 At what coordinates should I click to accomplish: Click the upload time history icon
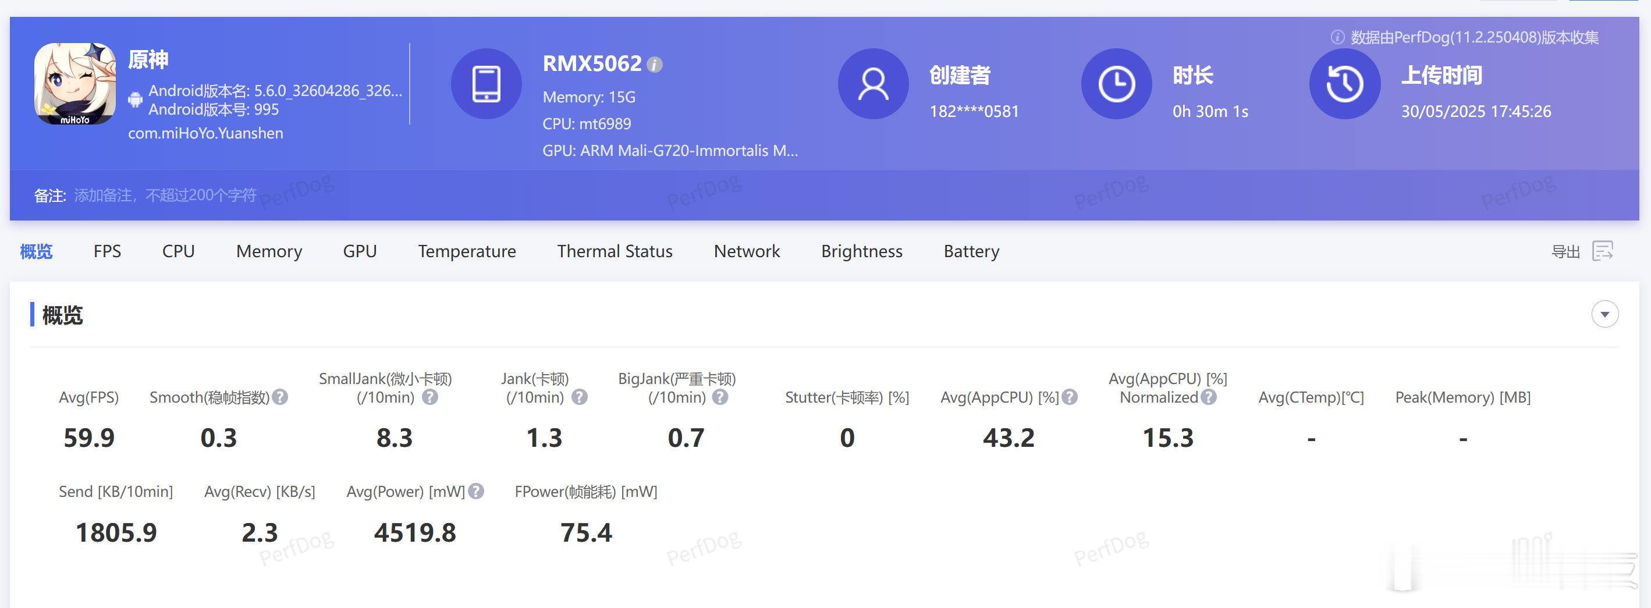coord(1344,84)
